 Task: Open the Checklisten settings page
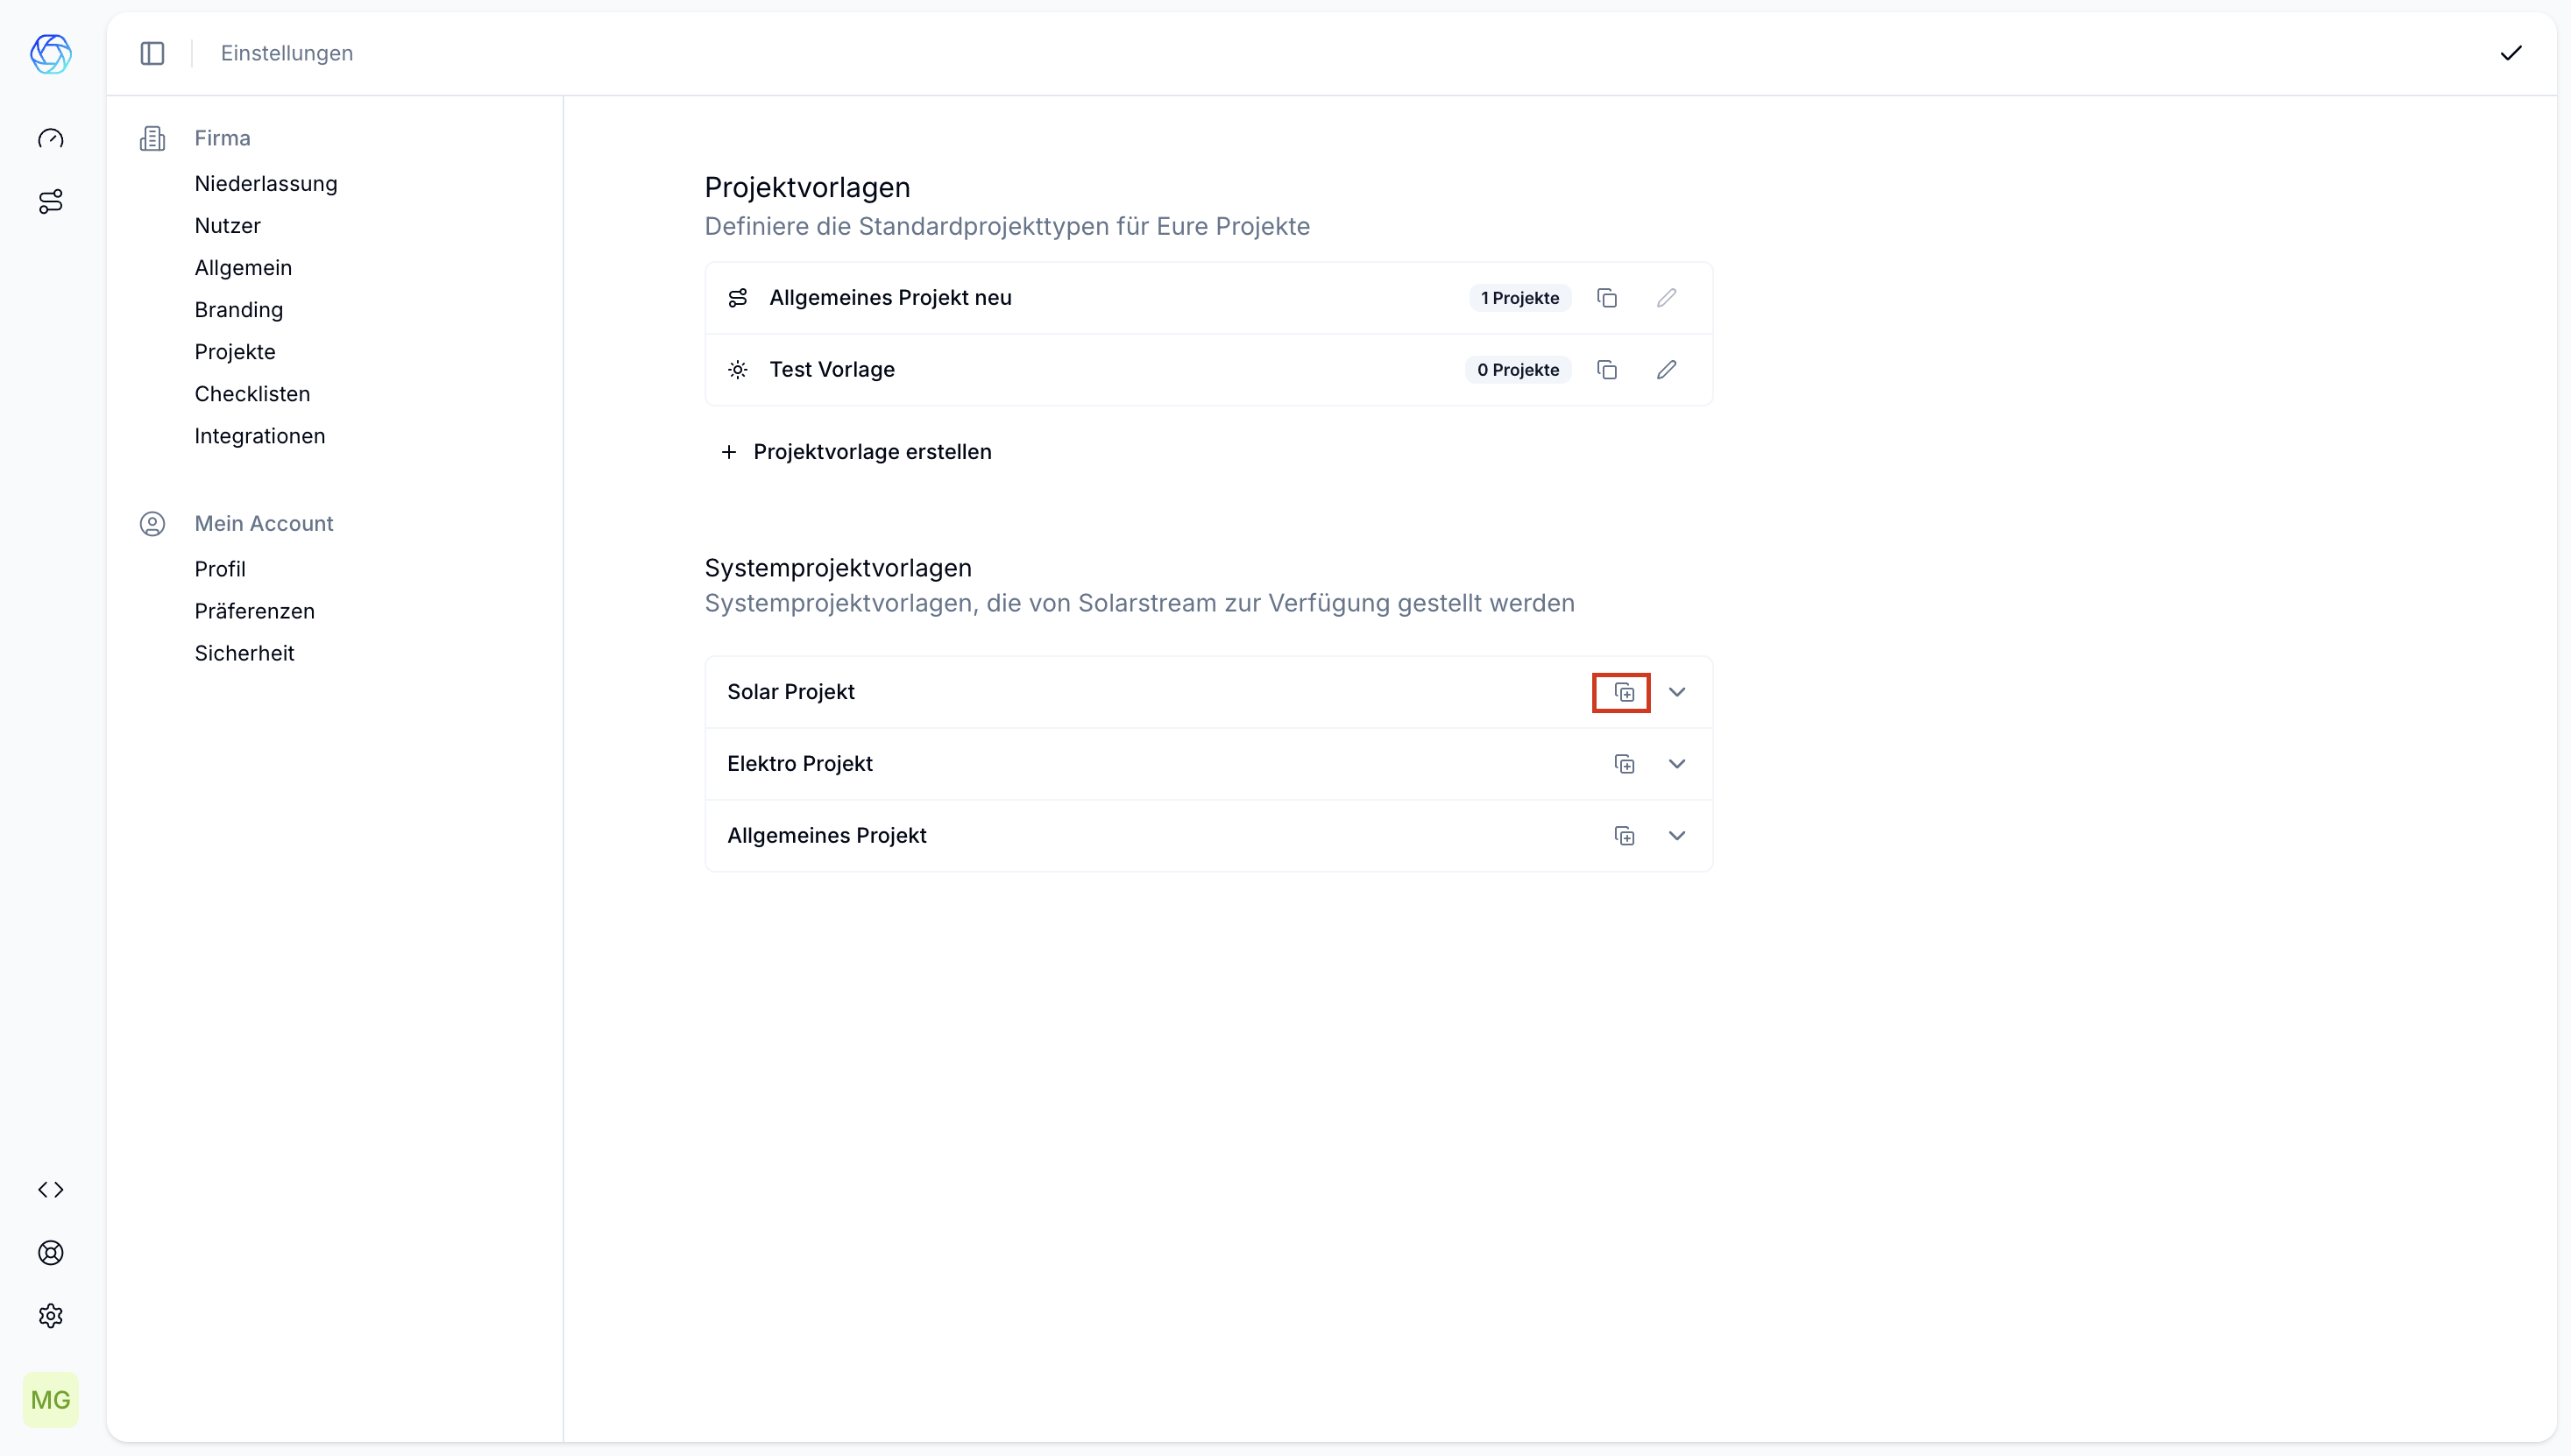(252, 394)
